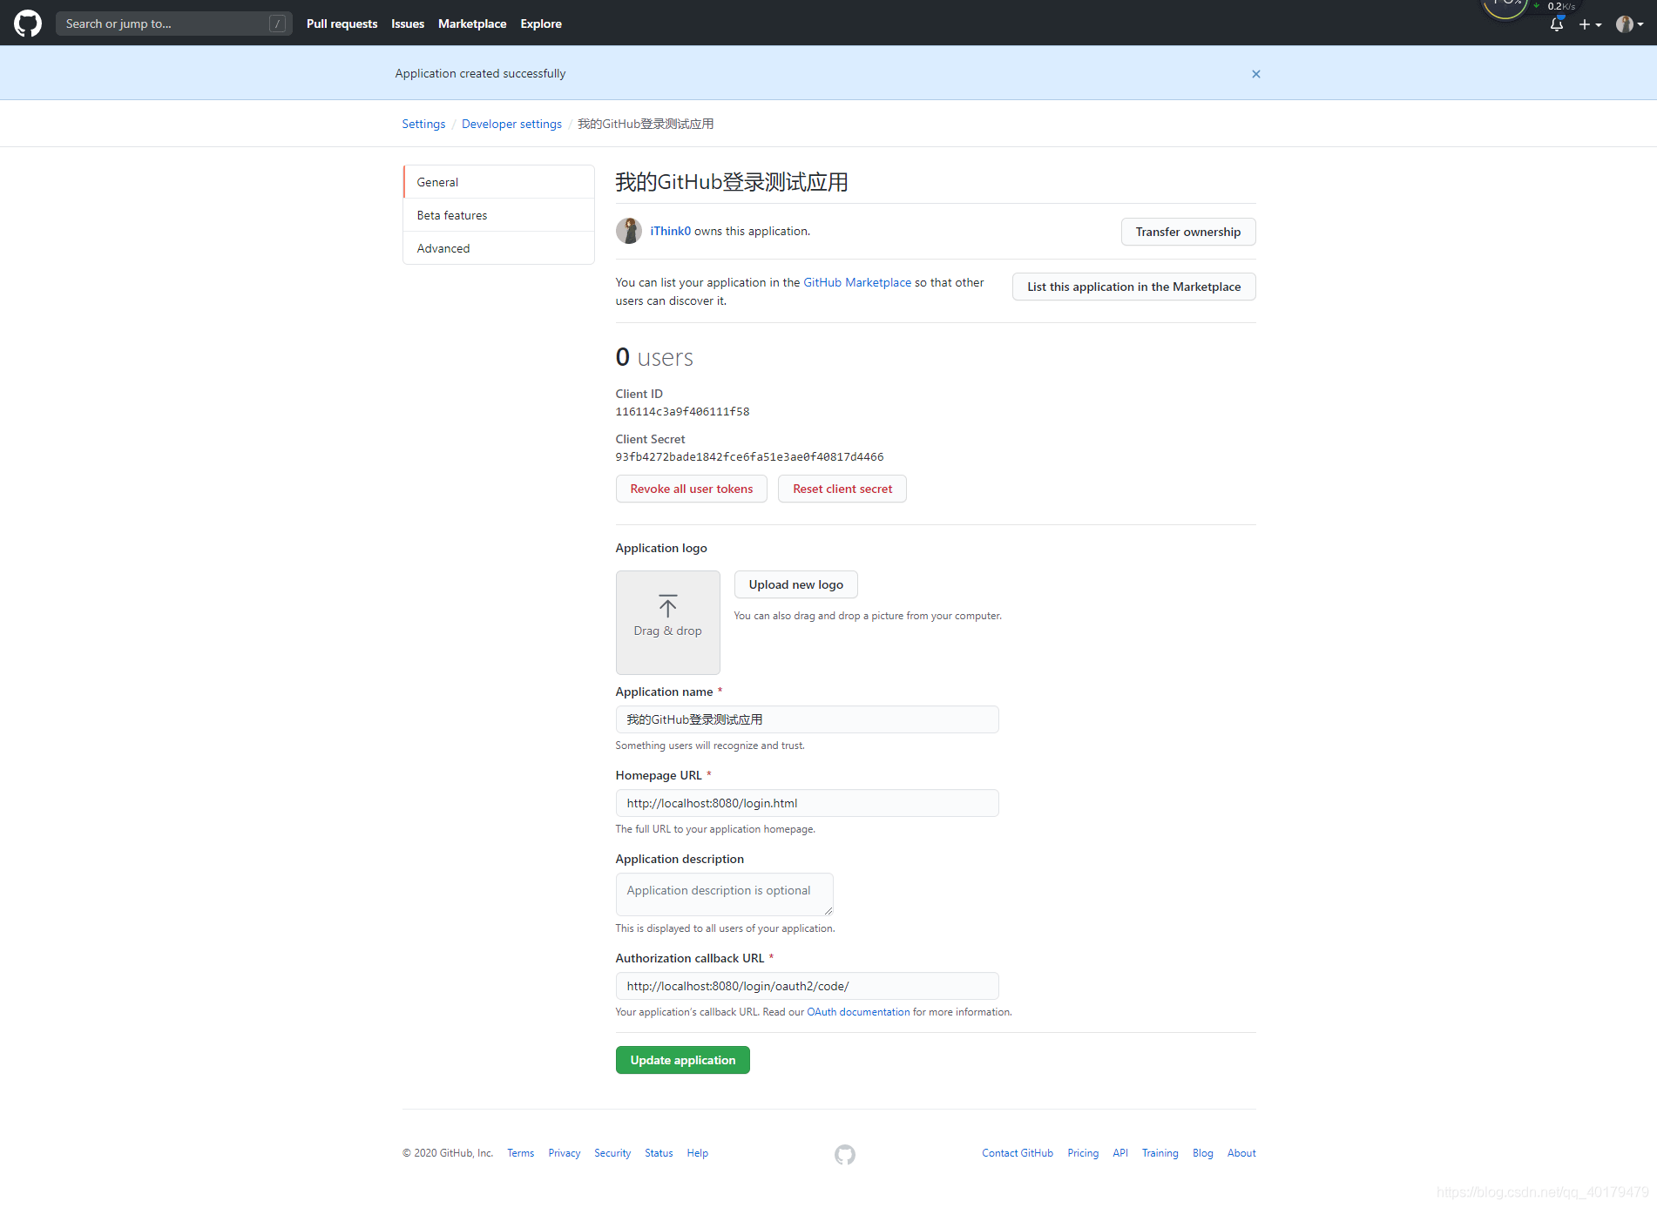Edit the Application name field
Image resolution: width=1657 pixels, height=1208 pixels.
pos(808,719)
